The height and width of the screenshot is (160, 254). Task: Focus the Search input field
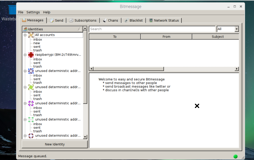[x=152, y=29]
